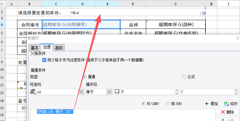Screen dimensions: 240x121
Task: Open the 高级 tab
Action: (x=59, y=48)
